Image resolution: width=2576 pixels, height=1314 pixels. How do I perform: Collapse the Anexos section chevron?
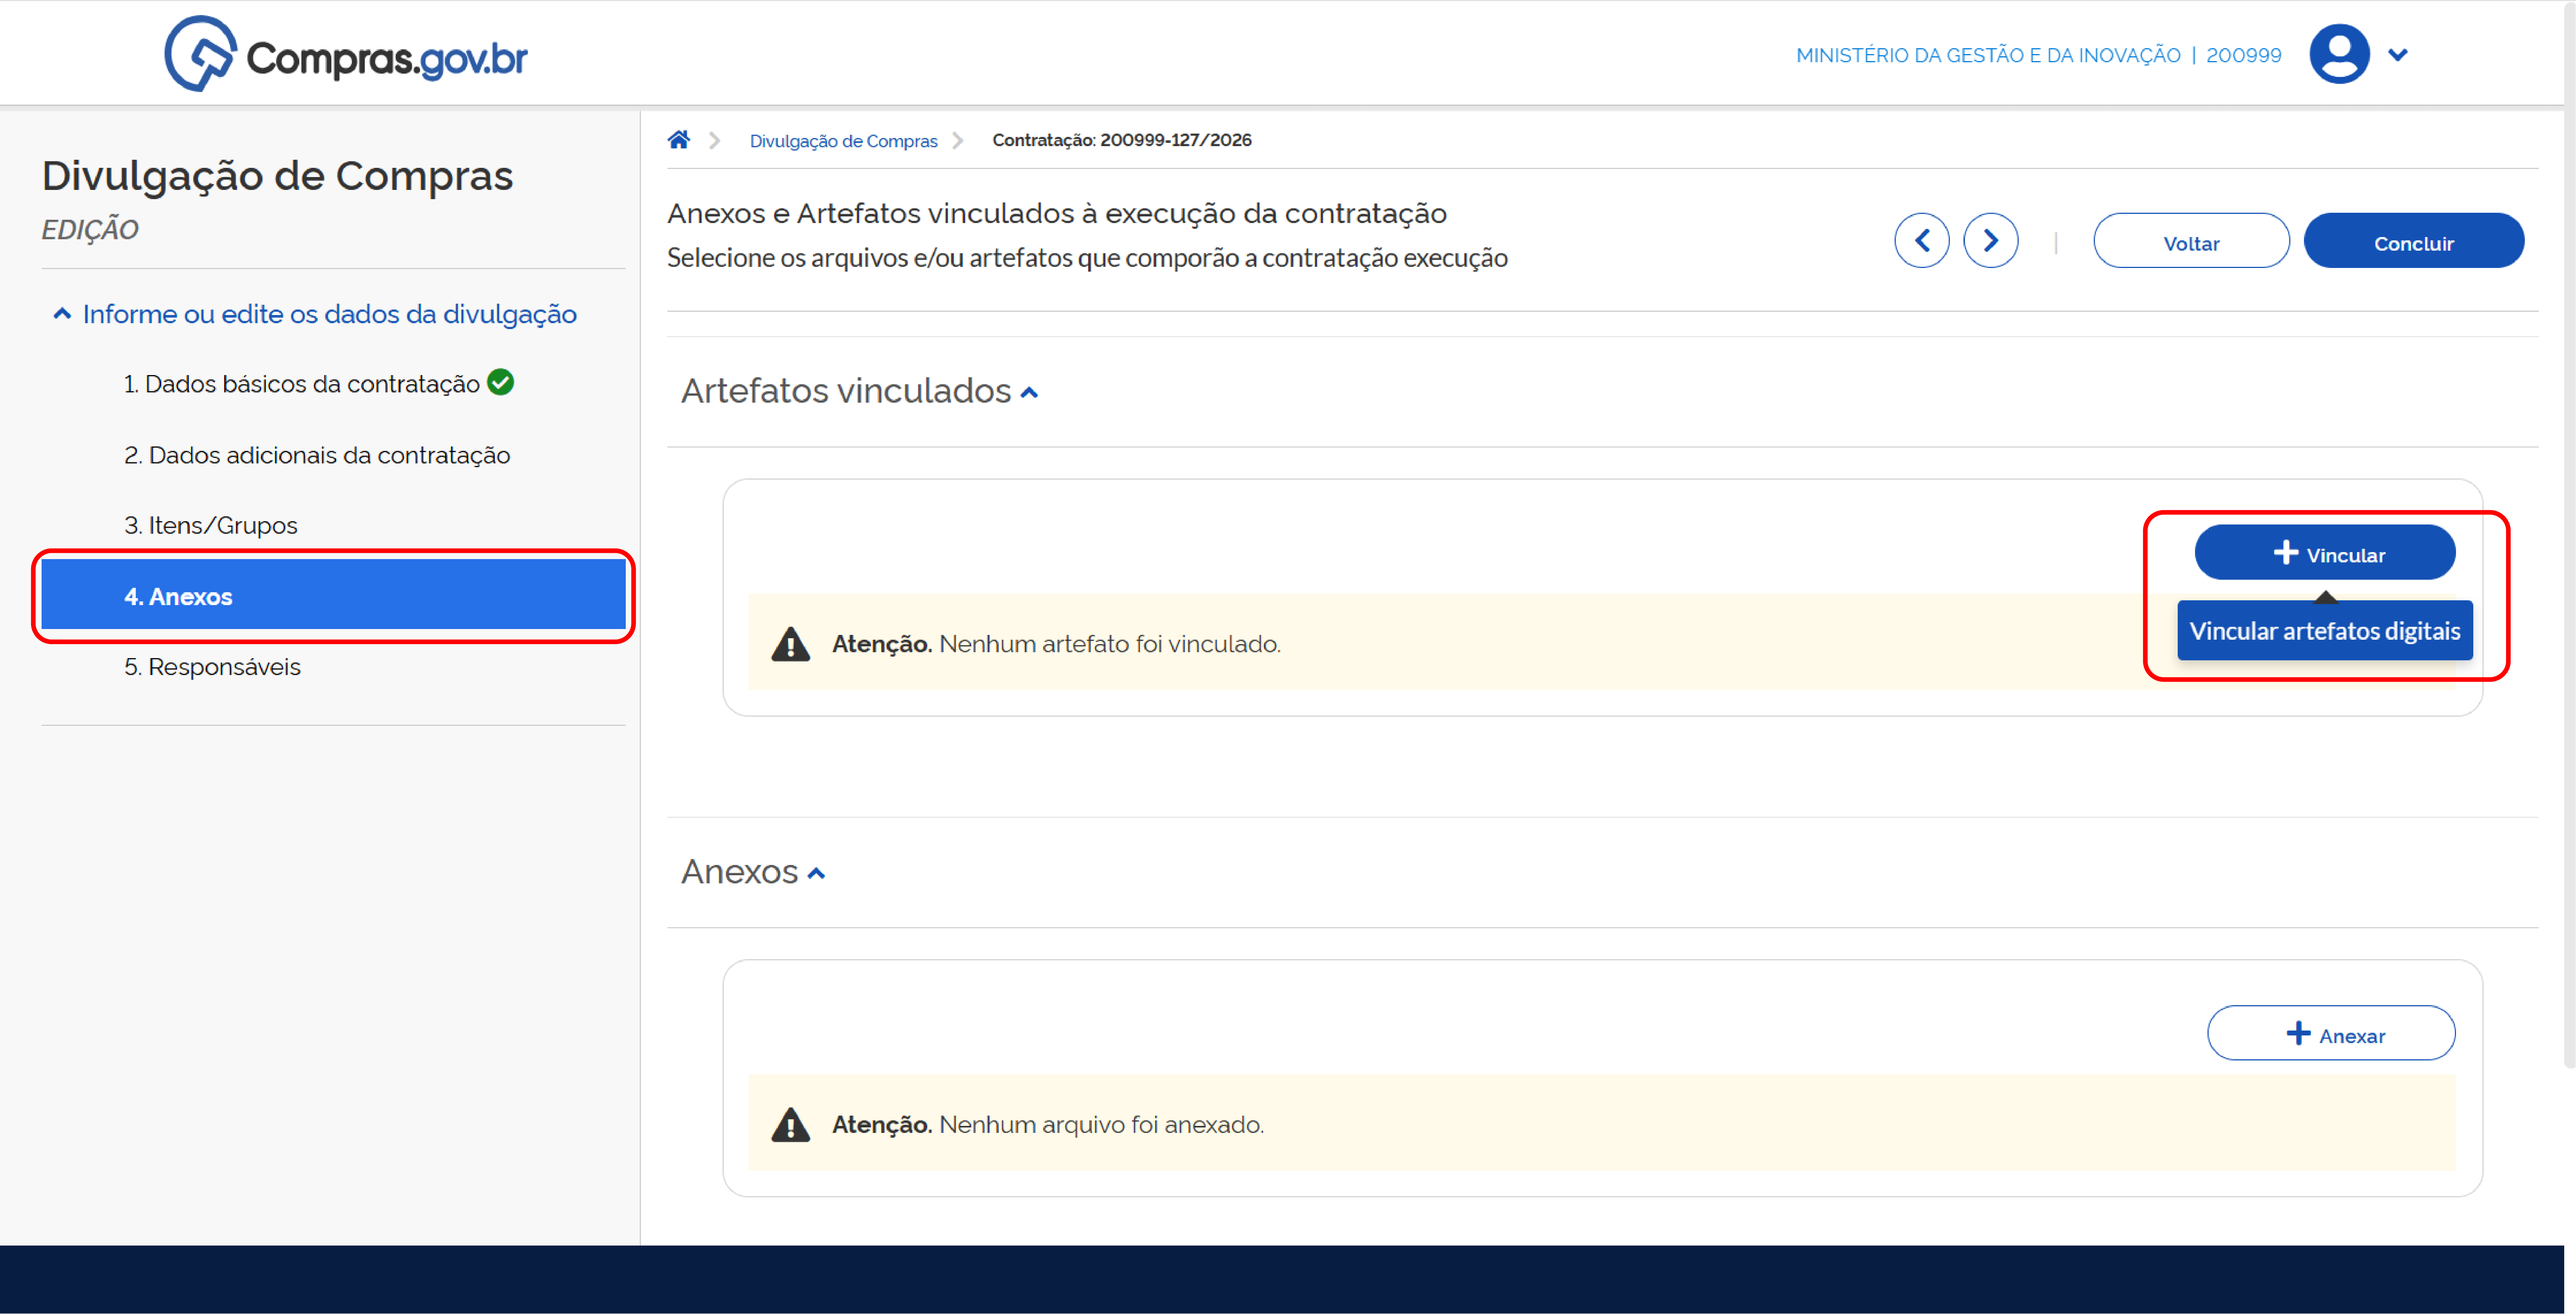[x=816, y=874]
